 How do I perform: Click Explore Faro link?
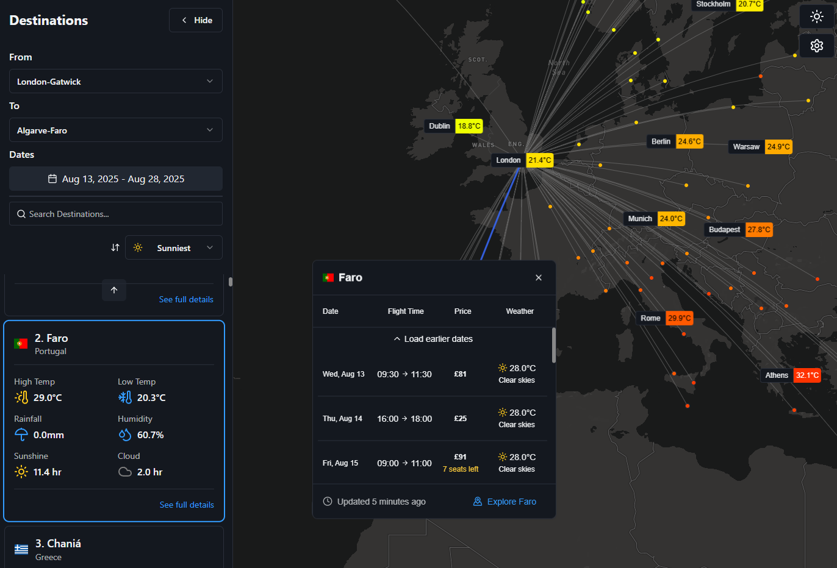click(x=505, y=502)
